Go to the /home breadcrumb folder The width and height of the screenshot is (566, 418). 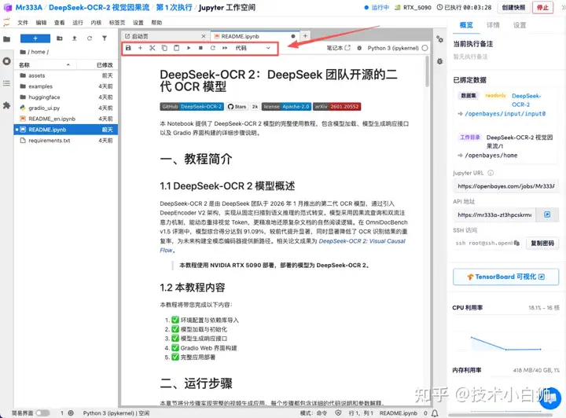pyautogui.click(x=38, y=52)
